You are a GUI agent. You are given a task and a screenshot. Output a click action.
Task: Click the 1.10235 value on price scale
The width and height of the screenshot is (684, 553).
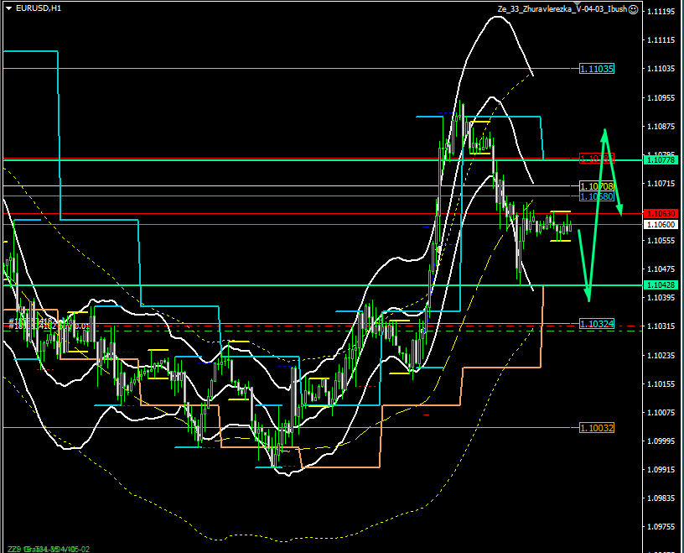coord(661,355)
